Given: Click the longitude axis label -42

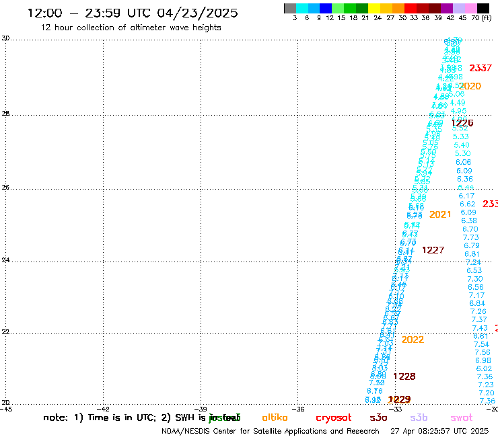Looking at the screenshot, I should click(x=103, y=409).
